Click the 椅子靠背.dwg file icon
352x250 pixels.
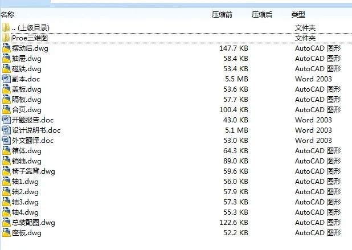pos(6,171)
